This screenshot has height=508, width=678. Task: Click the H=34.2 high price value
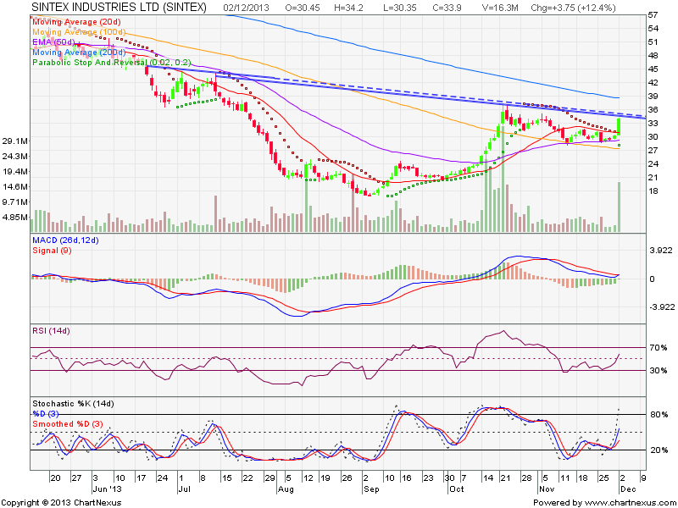click(x=348, y=8)
